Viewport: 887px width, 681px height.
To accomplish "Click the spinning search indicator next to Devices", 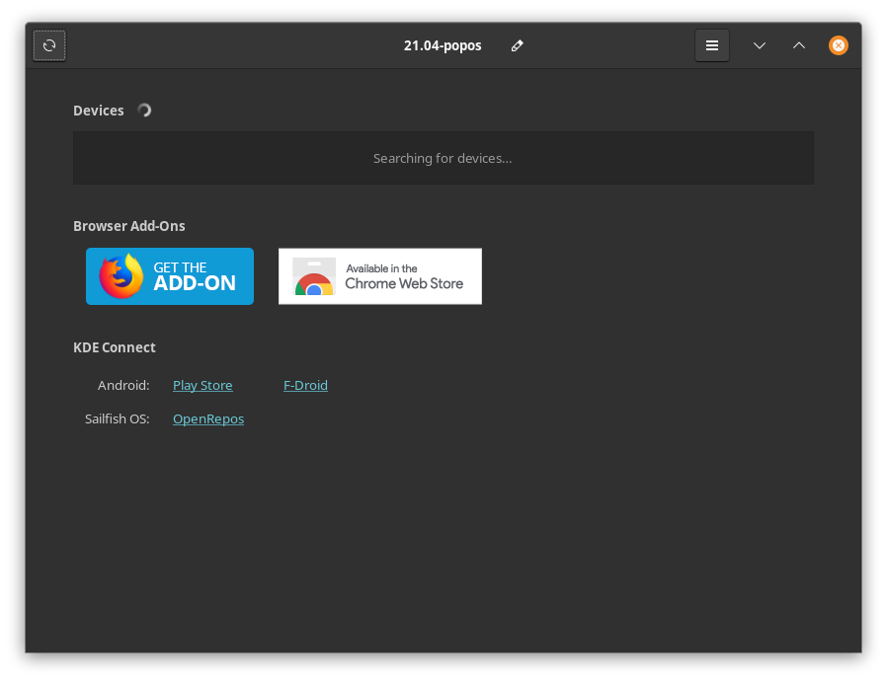I will pyautogui.click(x=144, y=110).
